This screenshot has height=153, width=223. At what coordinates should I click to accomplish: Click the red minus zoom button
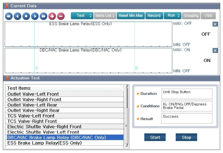[61, 16]
